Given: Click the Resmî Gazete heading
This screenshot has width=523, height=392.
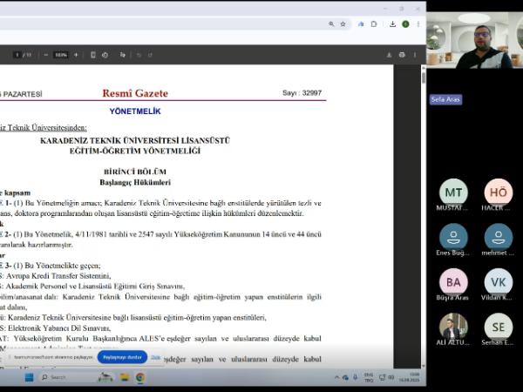Looking at the screenshot, I should pyautogui.click(x=135, y=93).
